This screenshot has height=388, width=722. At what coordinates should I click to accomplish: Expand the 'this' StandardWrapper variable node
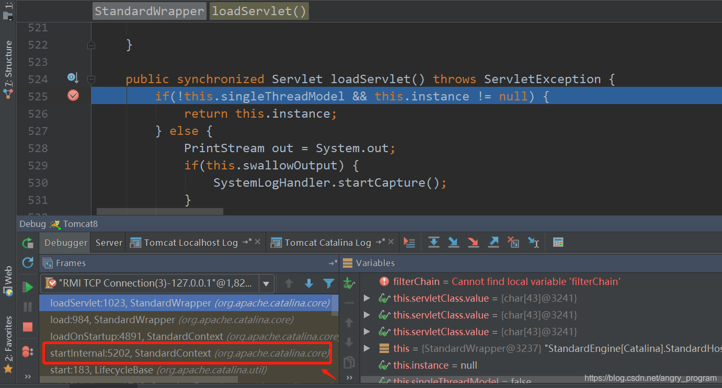(x=367, y=348)
